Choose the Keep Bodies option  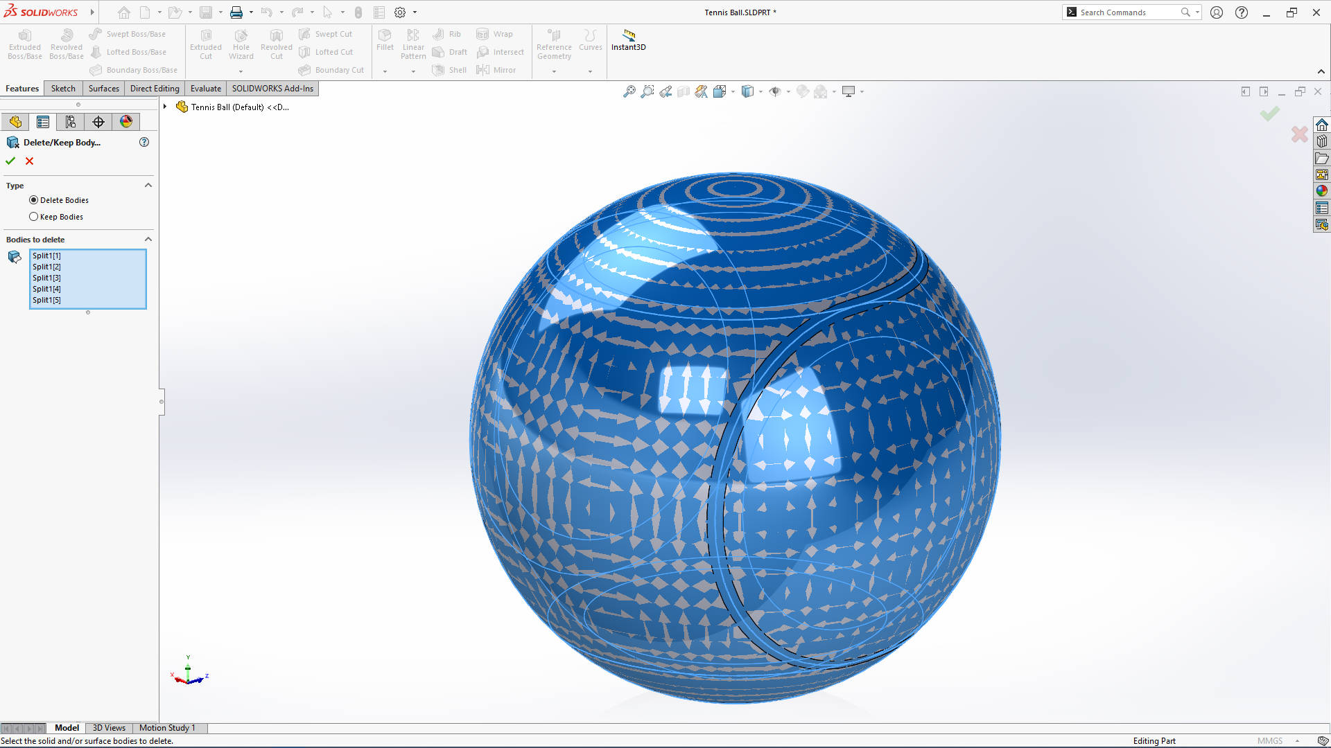point(34,216)
